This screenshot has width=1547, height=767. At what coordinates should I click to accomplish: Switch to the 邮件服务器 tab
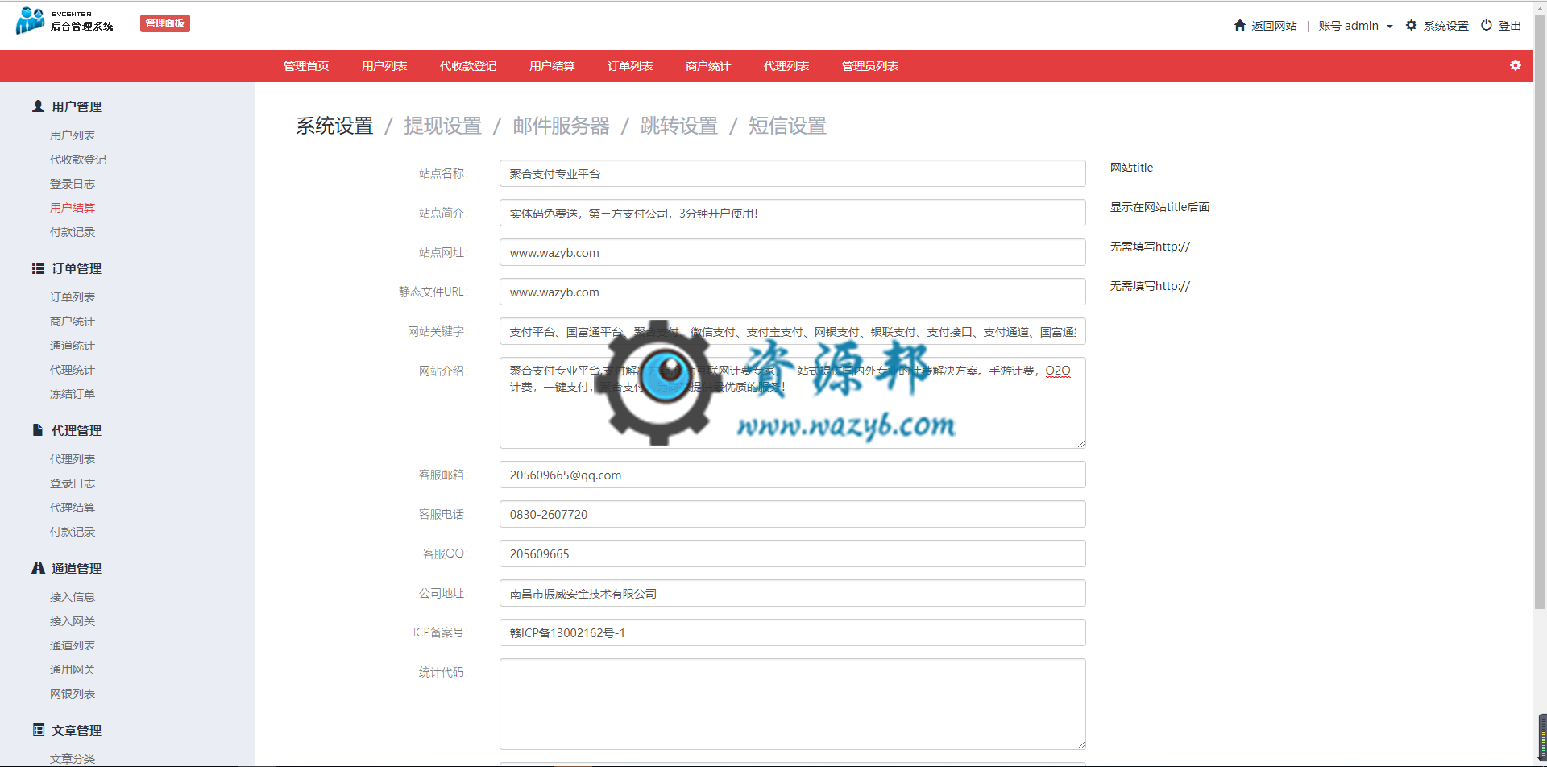coord(561,126)
